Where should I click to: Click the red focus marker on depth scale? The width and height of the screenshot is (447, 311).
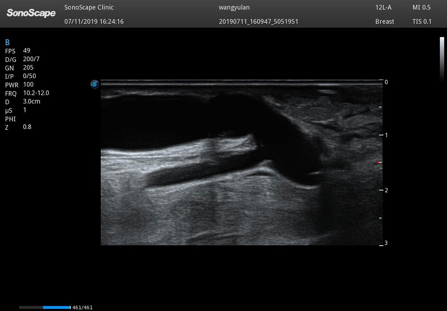[x=378, y=163]
